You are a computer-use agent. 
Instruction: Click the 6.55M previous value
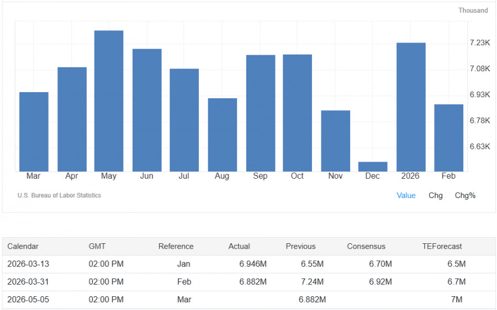tap(312, 264)
